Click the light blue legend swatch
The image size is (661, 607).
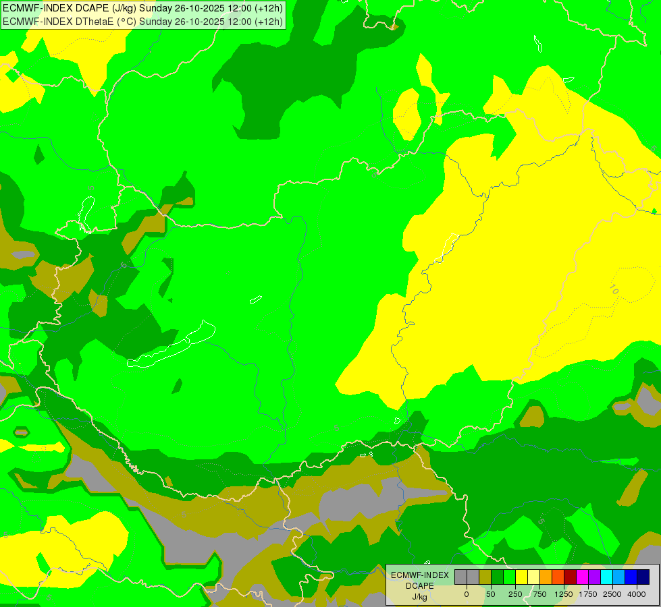click(619, 577)
